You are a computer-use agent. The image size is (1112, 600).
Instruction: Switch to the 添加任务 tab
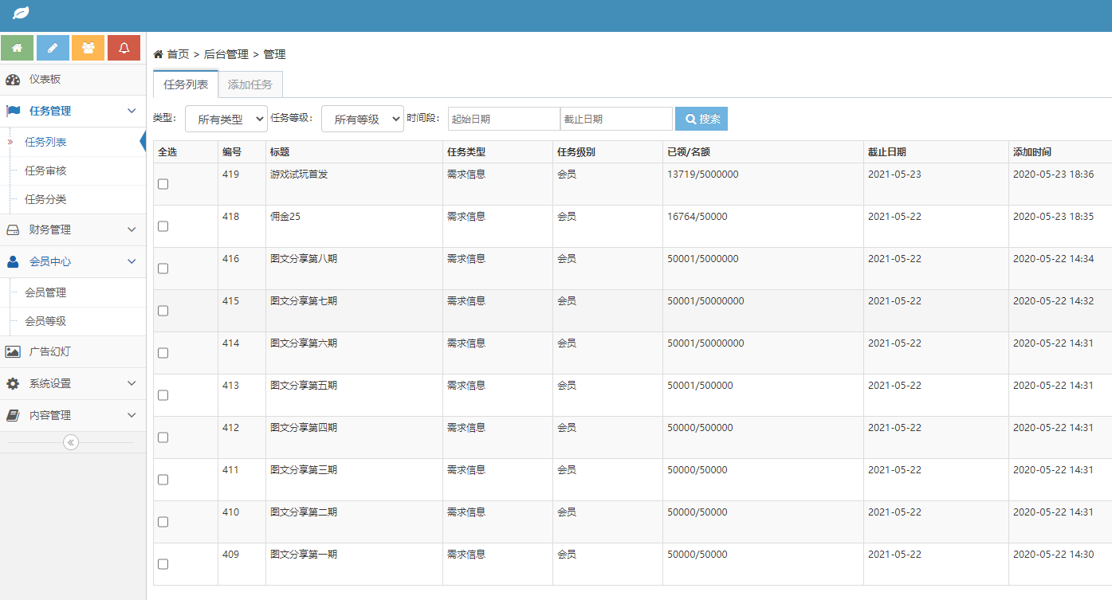250,84
